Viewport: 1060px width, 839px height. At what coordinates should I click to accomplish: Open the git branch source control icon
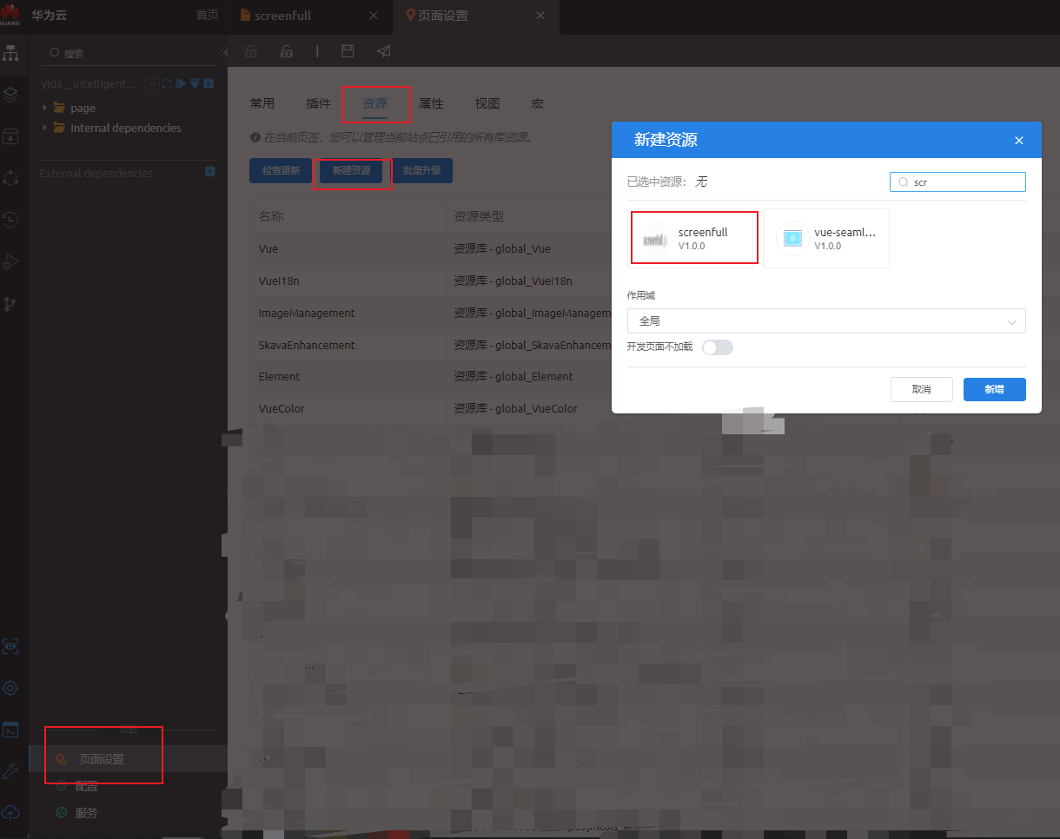click(10, 303)
